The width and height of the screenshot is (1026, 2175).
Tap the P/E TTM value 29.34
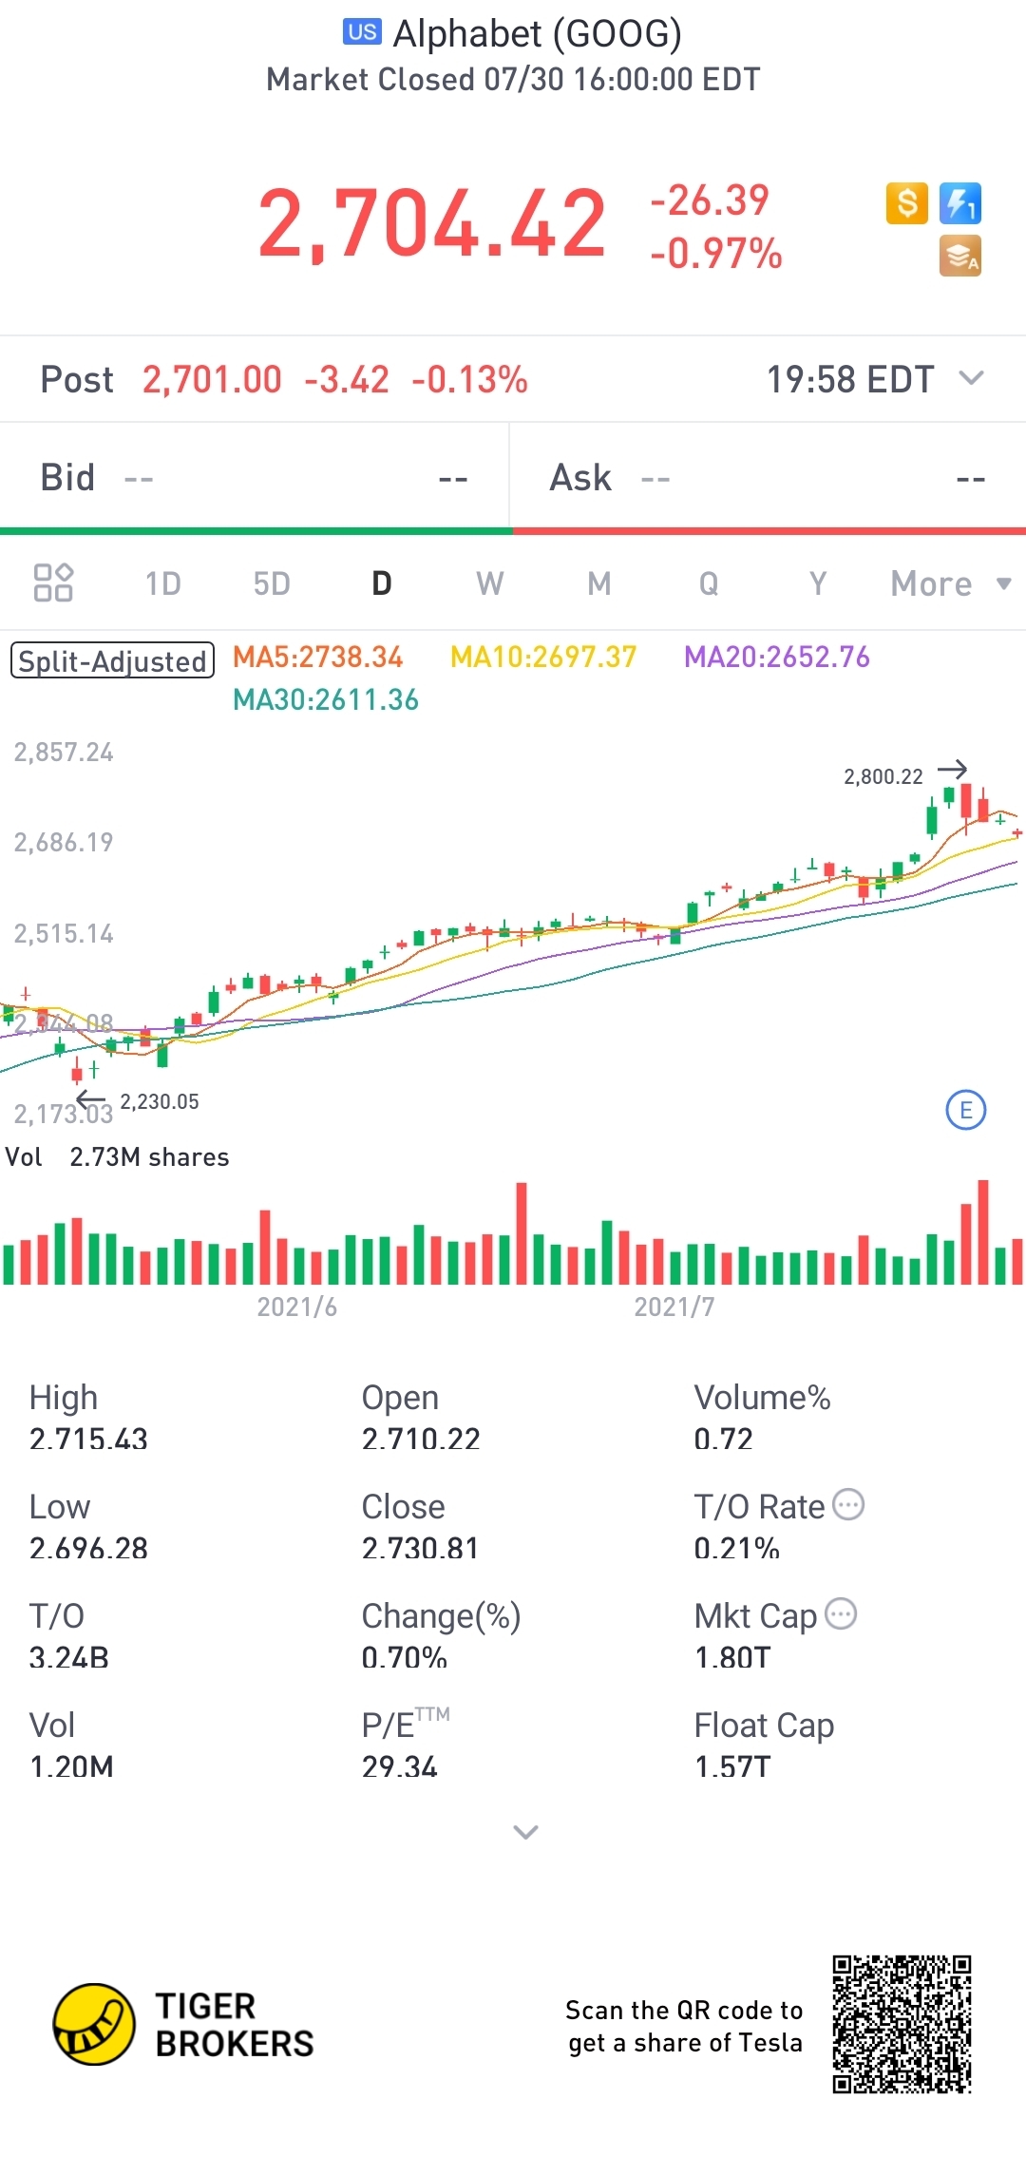click(x=400, y=1766)
